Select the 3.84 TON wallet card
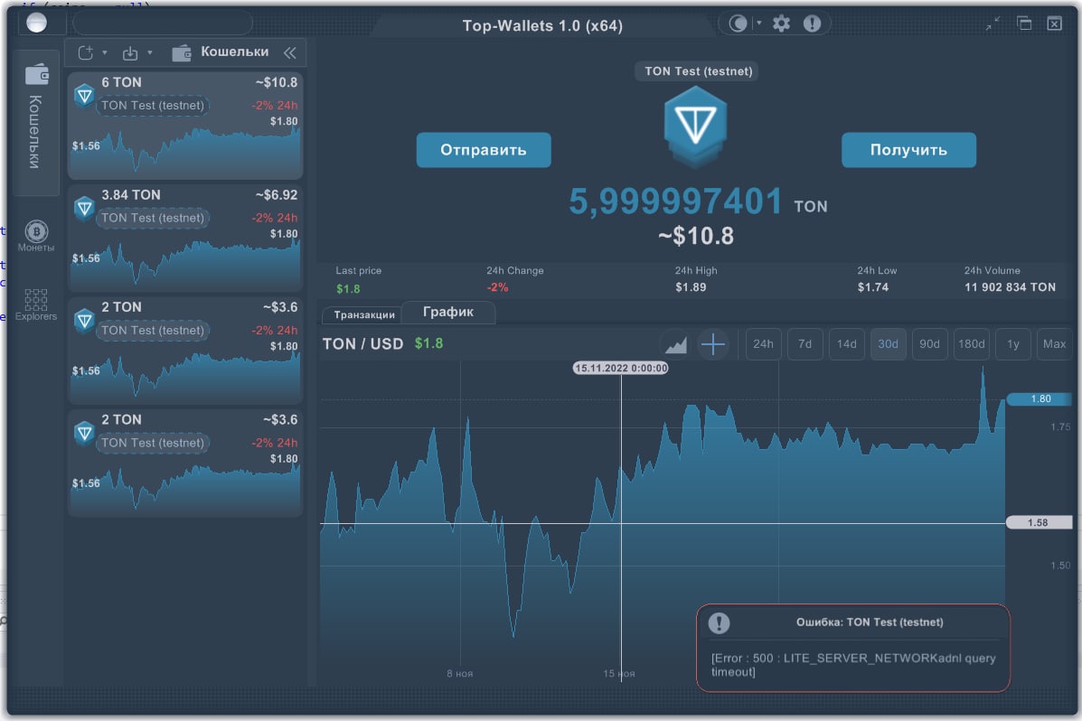Screen dimensions: 1082x721 coord(185,238)
